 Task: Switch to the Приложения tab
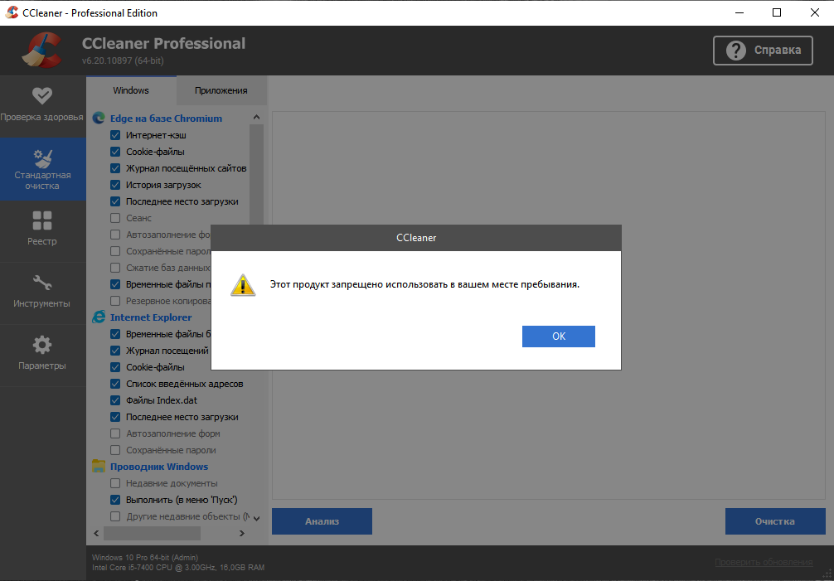221,90
